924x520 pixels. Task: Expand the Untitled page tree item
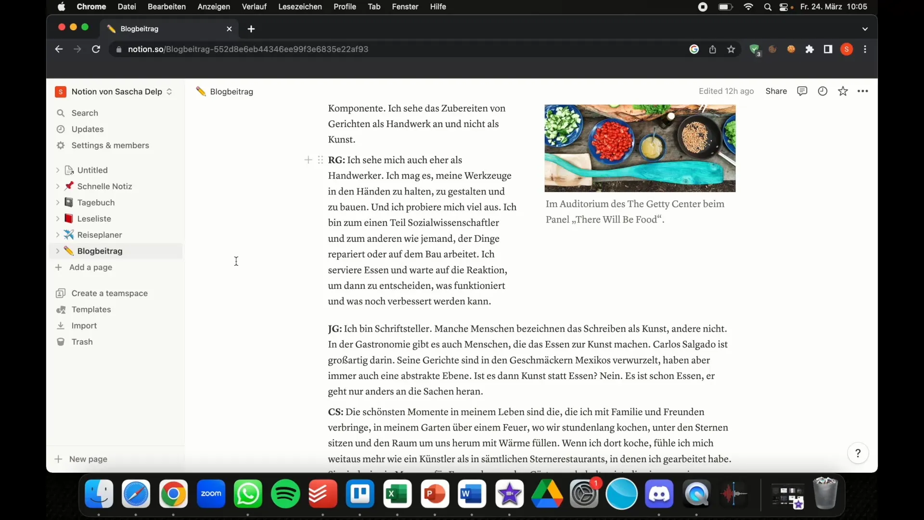click(57, 169)
